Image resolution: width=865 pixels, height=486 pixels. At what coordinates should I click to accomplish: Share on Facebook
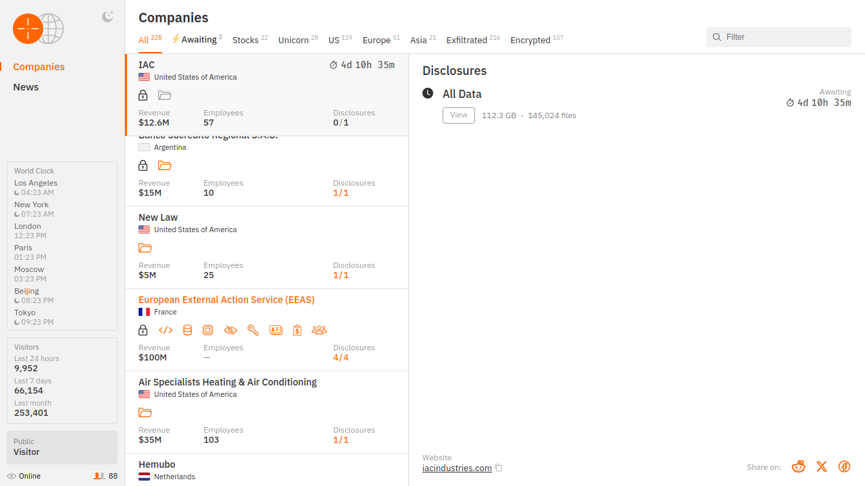pos(844,466)
